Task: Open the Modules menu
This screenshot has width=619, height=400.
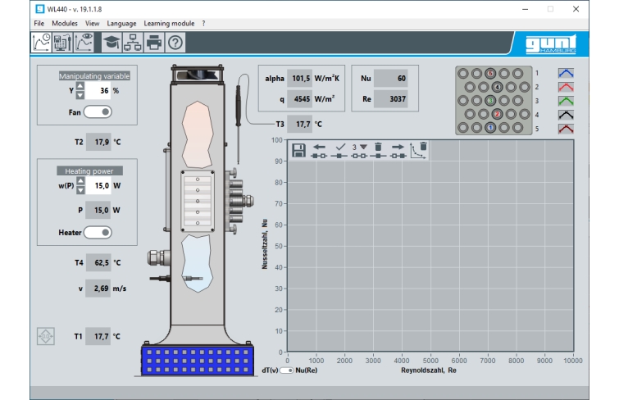Action: point(65,24)
